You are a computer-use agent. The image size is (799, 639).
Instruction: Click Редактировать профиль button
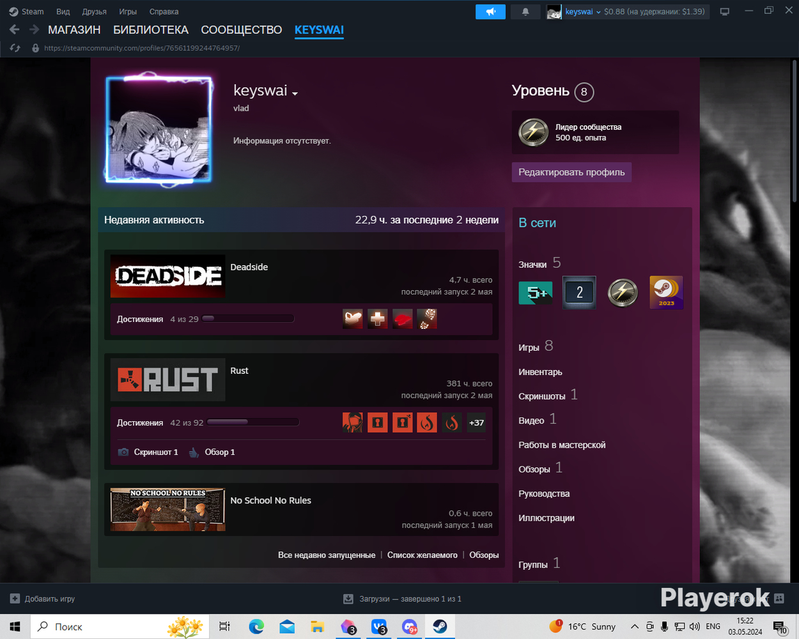[x=571, y=172]
